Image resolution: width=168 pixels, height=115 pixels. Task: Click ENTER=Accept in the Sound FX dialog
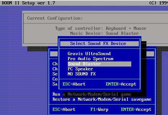pyautogui.click(x=121, y=84)
